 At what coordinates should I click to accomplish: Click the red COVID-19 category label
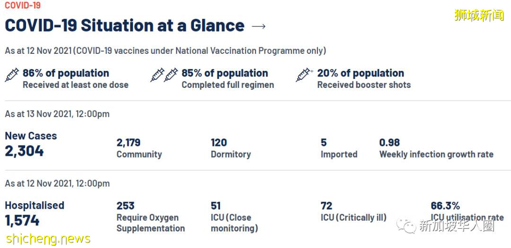[x=23, y=6]
